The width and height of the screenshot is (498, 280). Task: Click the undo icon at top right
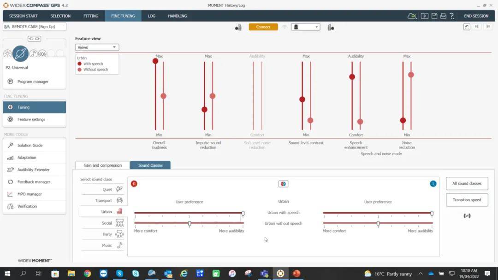coord(467,27)
